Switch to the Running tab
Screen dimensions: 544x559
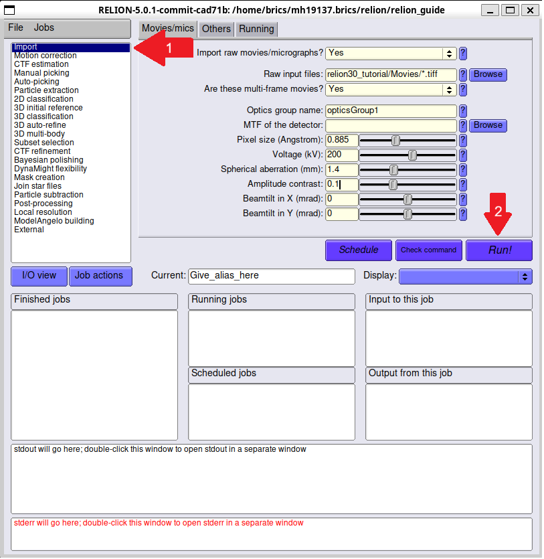pos(256,29)
